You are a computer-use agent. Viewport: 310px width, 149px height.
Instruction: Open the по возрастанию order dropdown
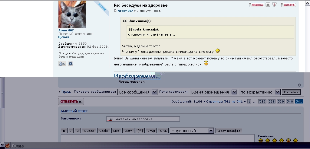pyautogui.click(x=260, y=92)
